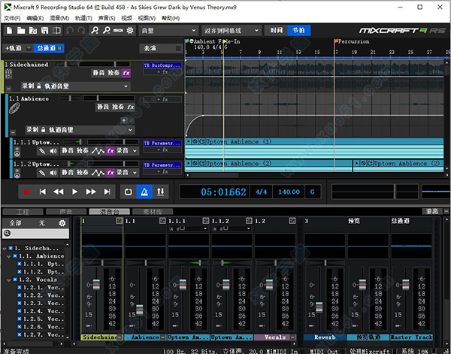This screenshot has height=354, width=451.
Task: Solo track 1.1.1 Uptown
Action: (83, 150)
